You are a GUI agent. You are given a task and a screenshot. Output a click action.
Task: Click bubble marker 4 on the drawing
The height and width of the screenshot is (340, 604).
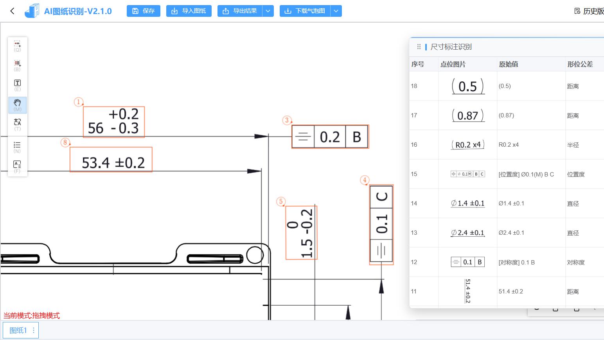[365, 180]
